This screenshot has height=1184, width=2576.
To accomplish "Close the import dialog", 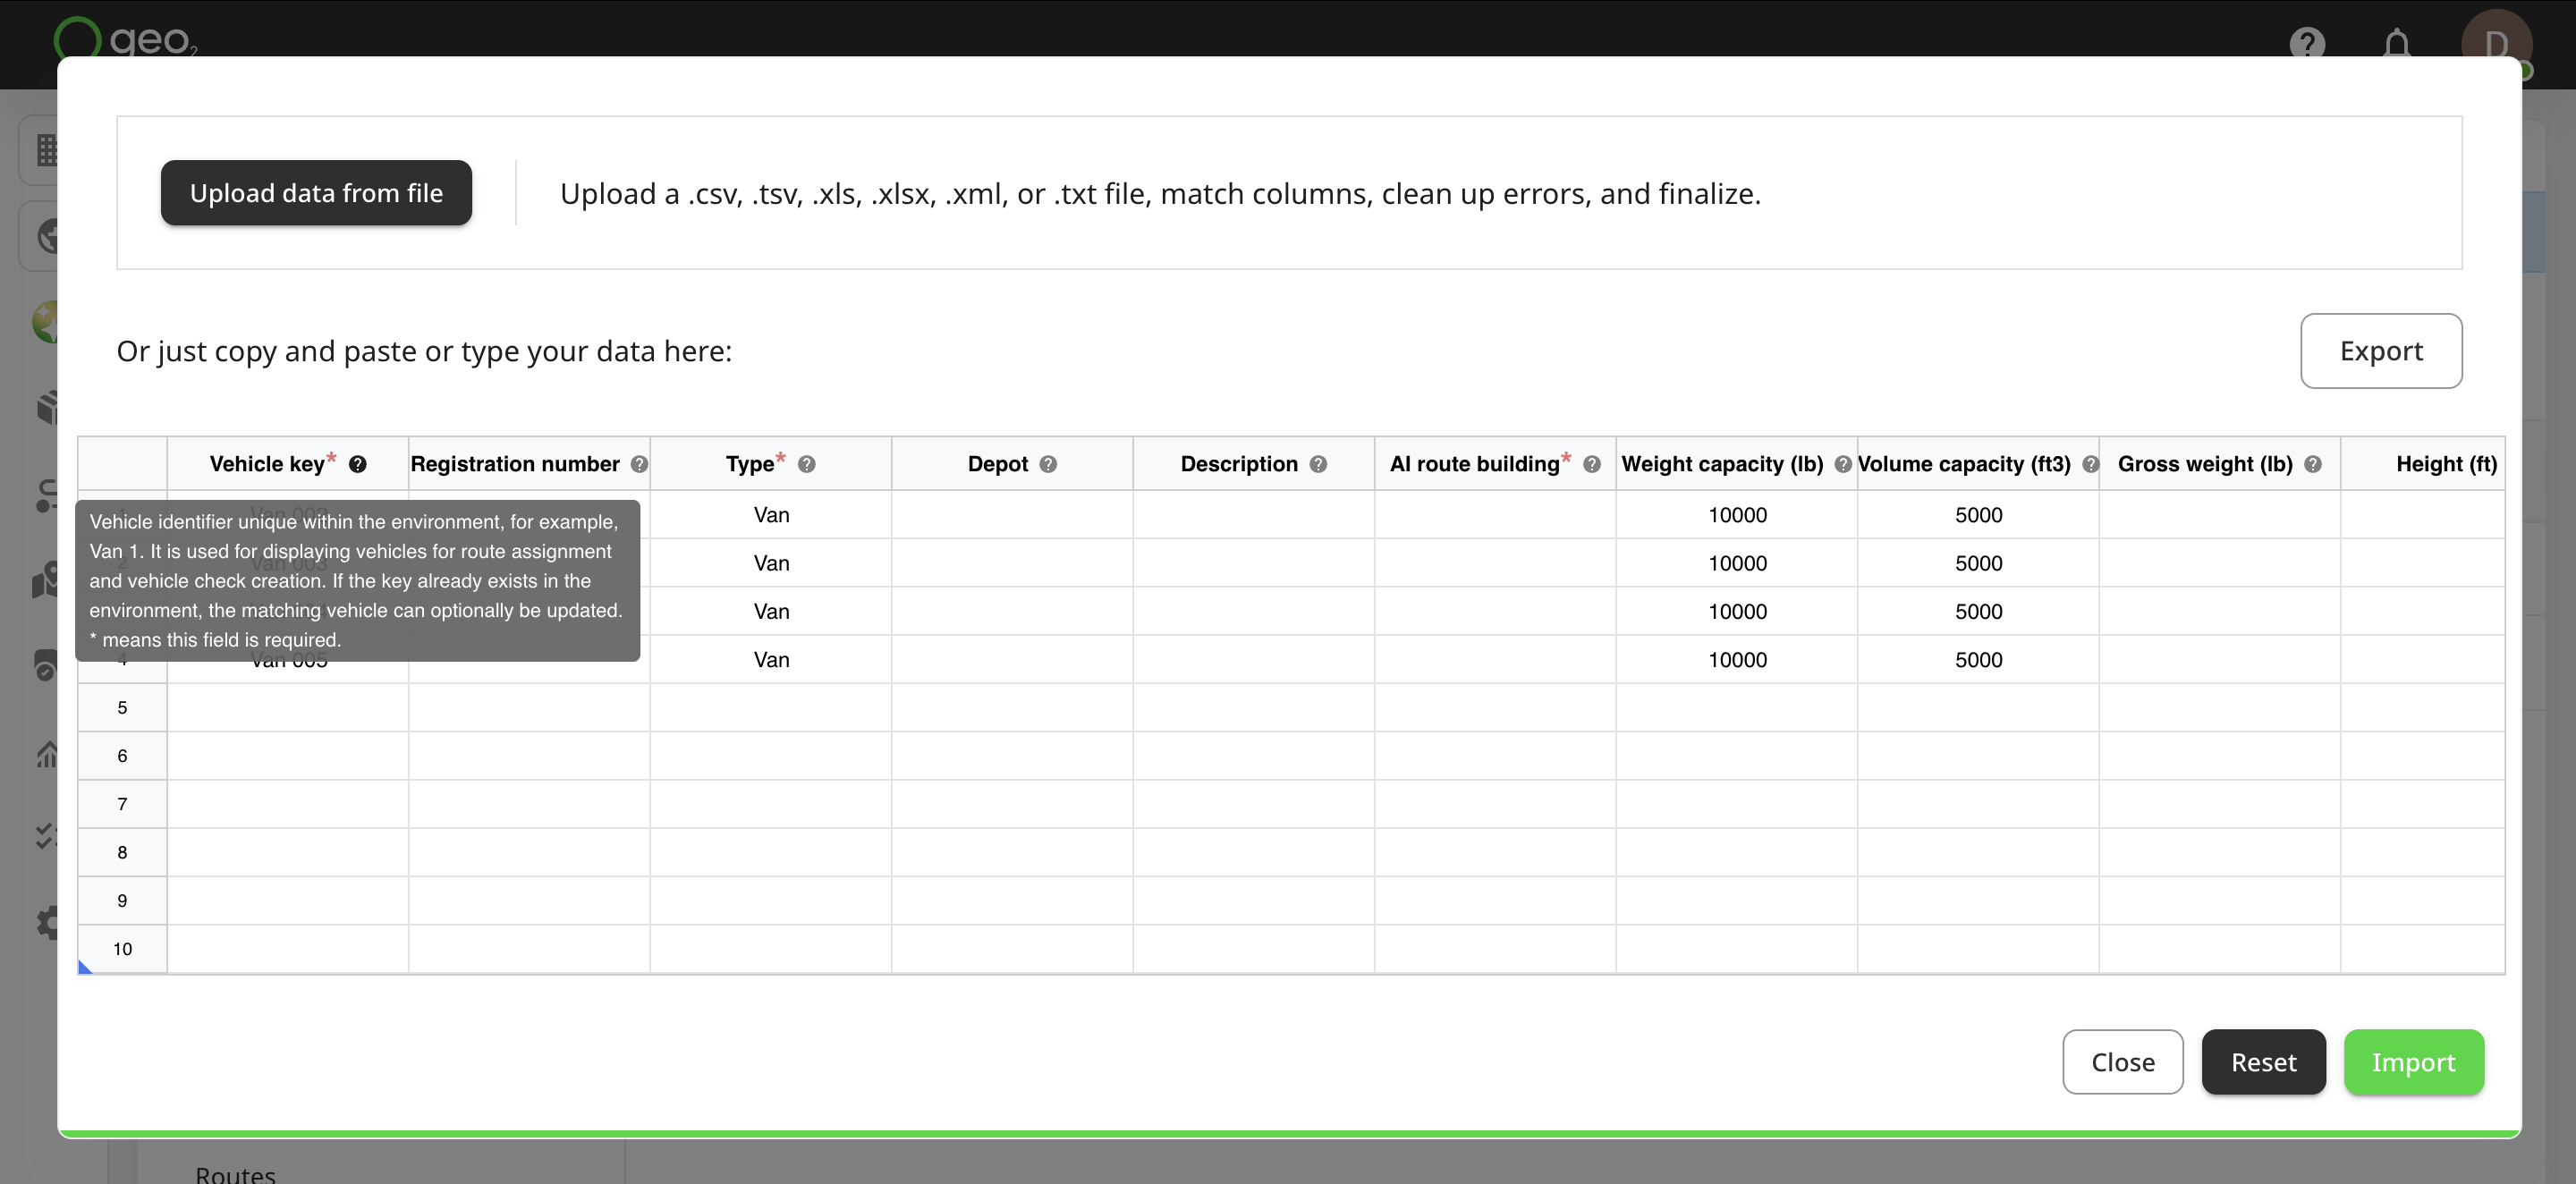I will point(2122,1062).
